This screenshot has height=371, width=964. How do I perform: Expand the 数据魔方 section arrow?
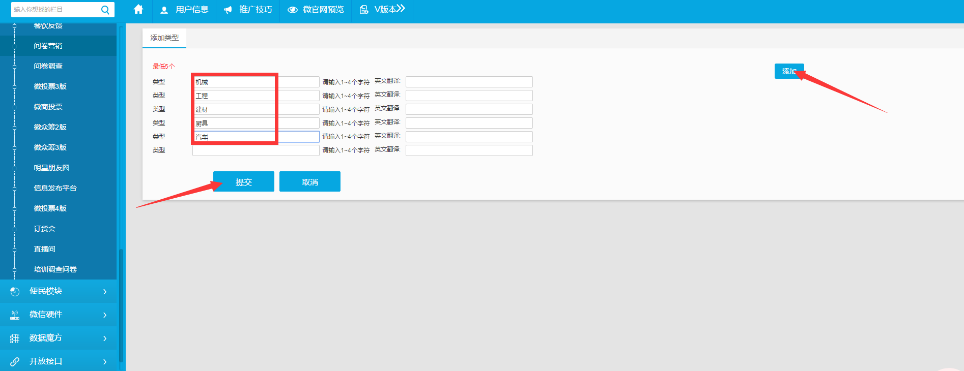coord(105,338)
